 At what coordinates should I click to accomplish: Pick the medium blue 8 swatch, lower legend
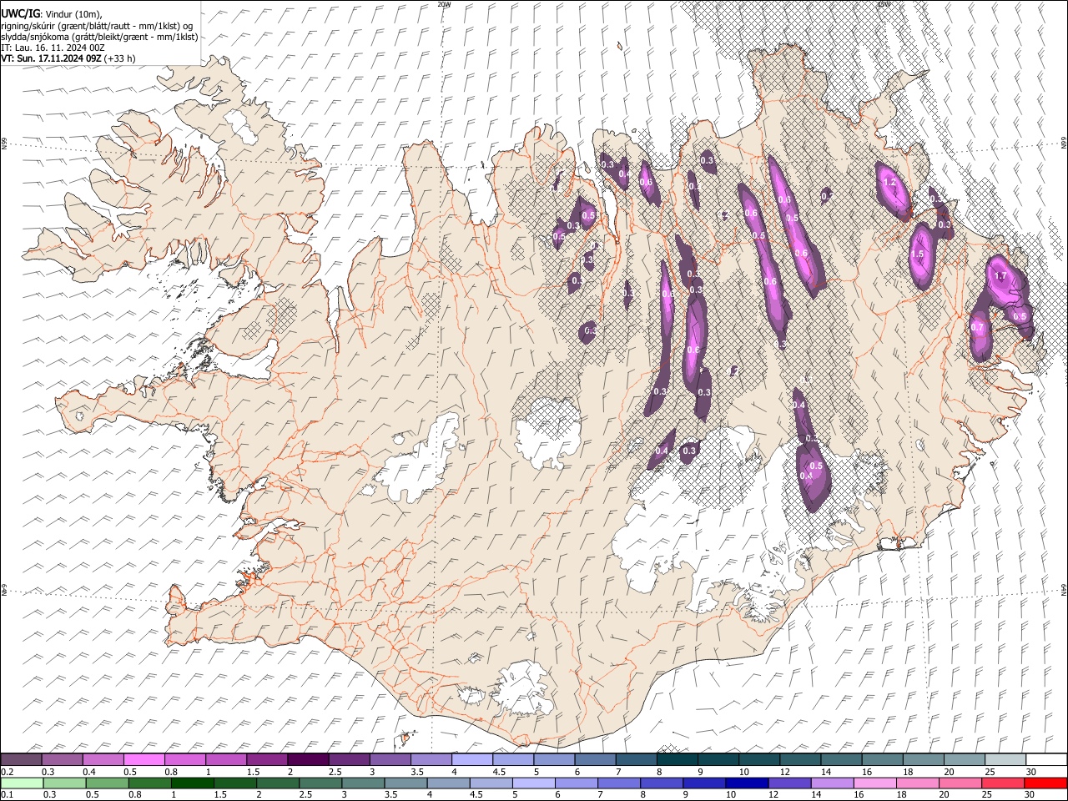pos(661,783)
